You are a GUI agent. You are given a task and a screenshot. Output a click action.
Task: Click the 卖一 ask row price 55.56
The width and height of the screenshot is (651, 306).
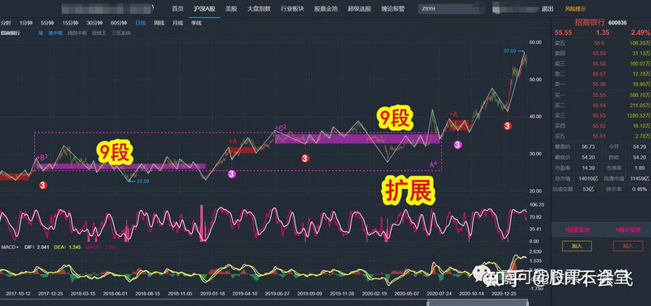[600, 85]
